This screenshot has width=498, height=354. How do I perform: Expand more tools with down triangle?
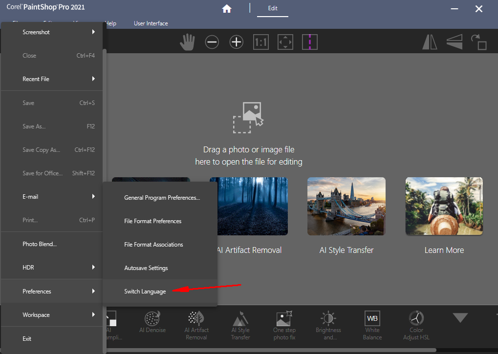coord(460,318)
